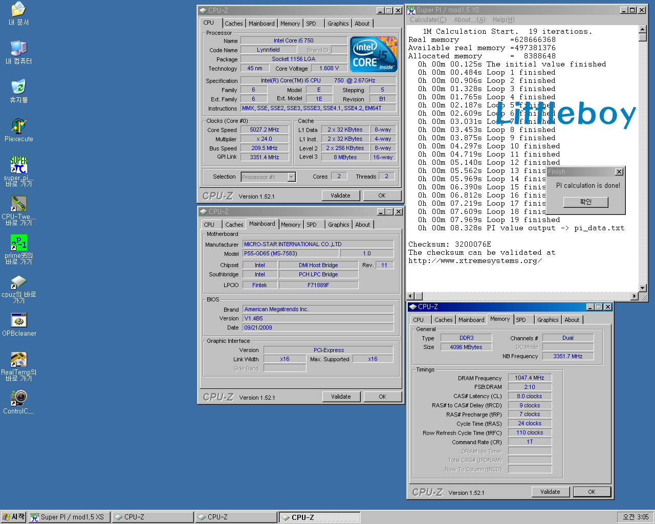Switch to Super PI in the taskbar

[x=69, y=517]
